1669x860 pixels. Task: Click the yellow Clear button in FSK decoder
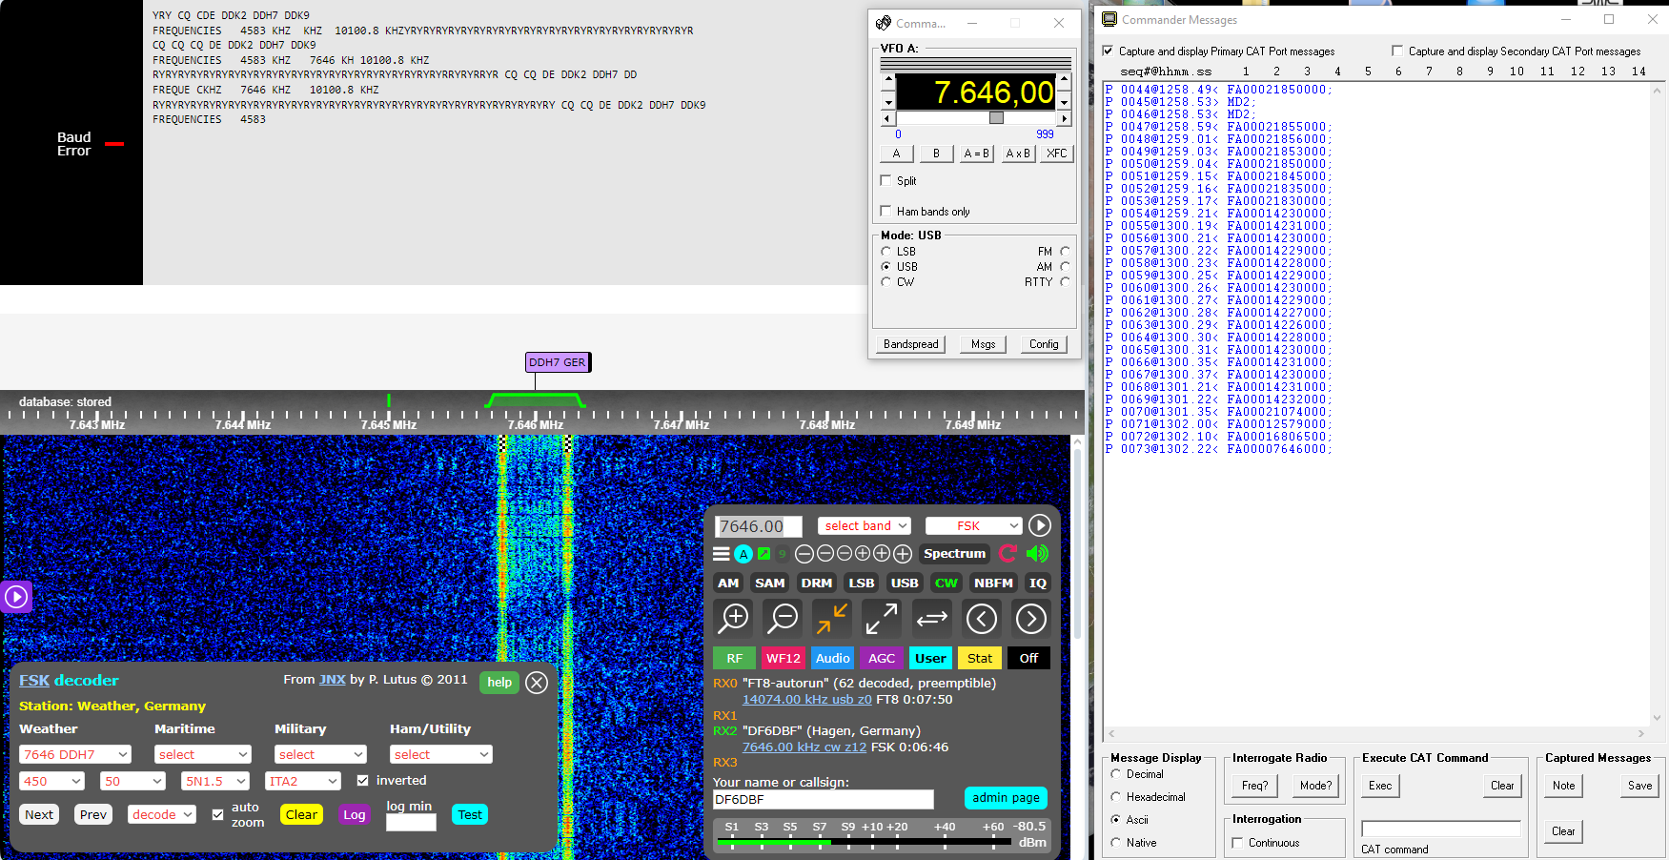tap(301, 814)
